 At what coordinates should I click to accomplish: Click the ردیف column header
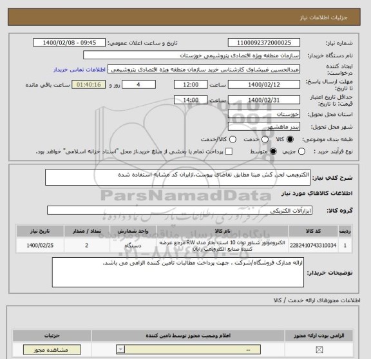point(345,231)
